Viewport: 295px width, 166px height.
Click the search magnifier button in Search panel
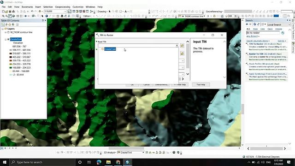(283, 33)
